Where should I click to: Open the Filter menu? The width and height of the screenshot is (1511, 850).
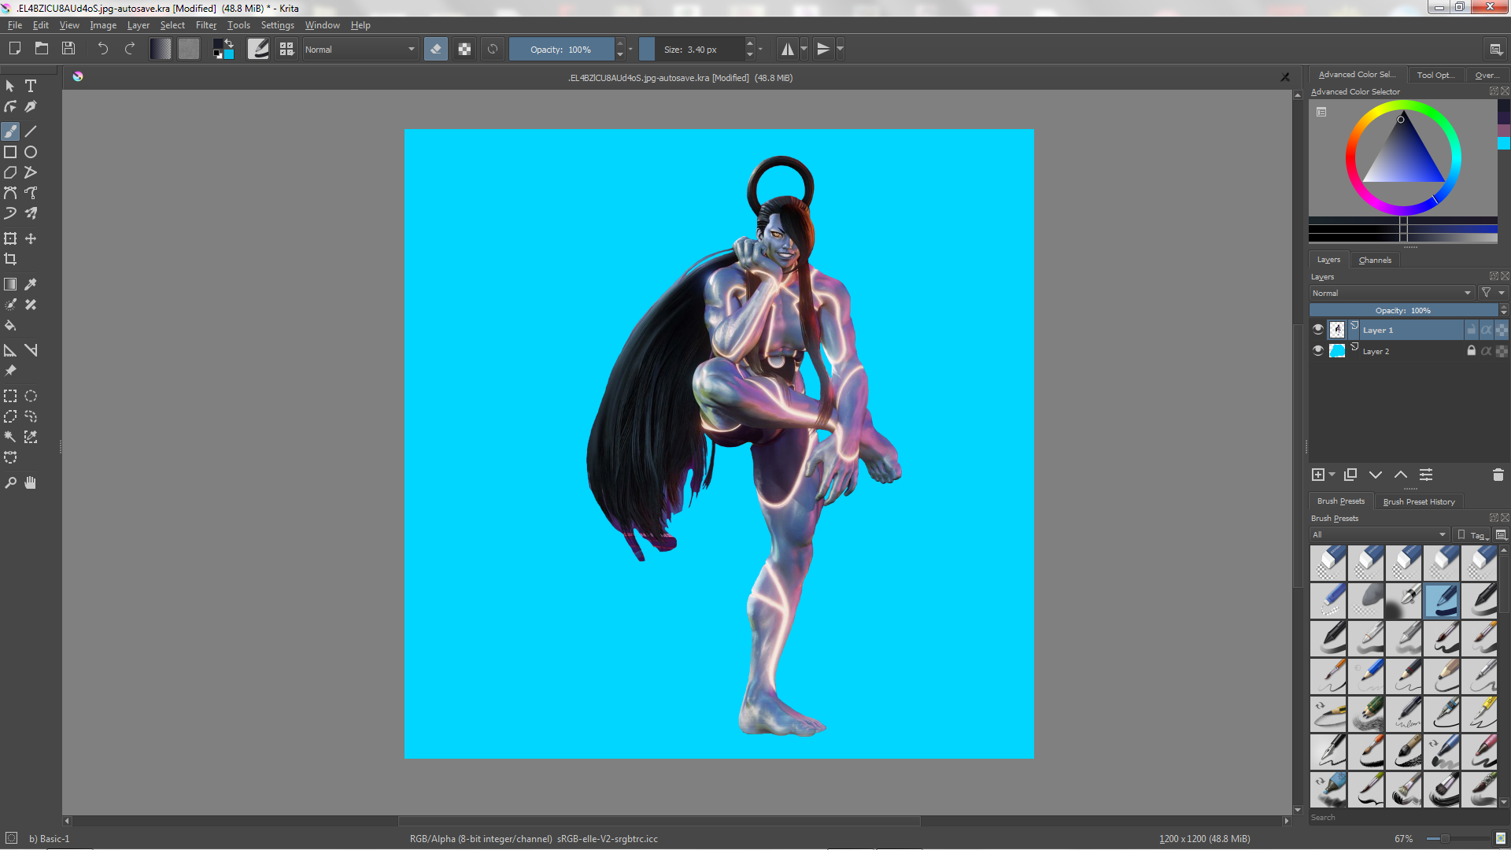point(205,25)
